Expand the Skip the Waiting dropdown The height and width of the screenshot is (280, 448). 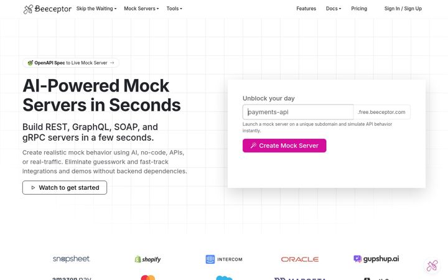96,9
